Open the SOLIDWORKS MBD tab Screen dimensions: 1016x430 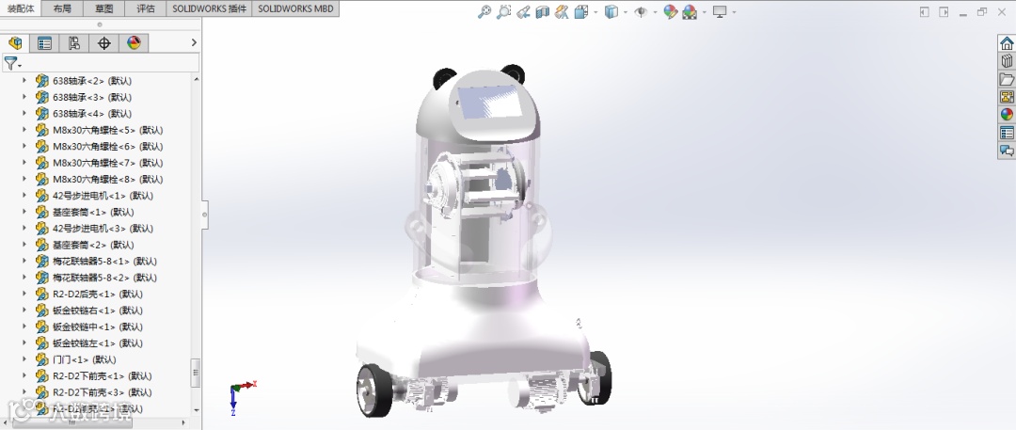295,8
